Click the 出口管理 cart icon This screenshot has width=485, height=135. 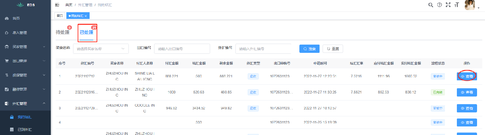coord(7,61)
